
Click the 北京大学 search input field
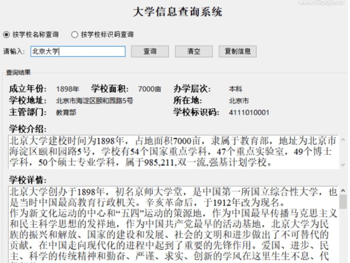(78, 51)
